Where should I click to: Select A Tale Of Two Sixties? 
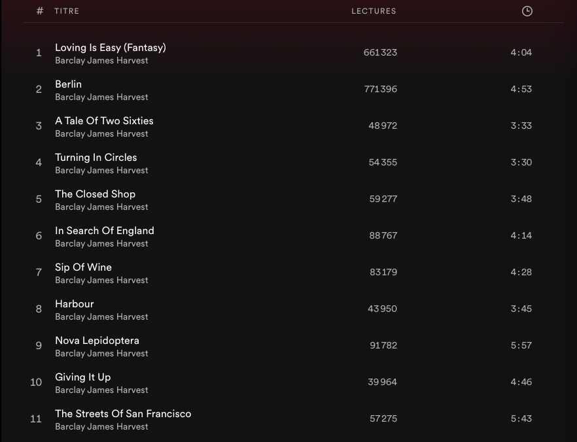[x=104, y=121]
